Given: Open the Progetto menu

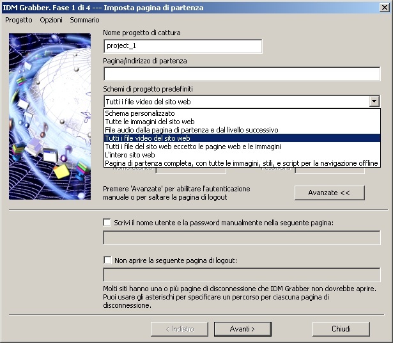Looking at the screenshot, I should click(19, 20).
